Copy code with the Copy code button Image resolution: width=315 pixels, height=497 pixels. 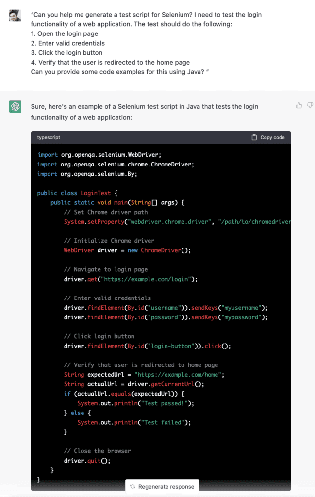(x=268, y=137)
